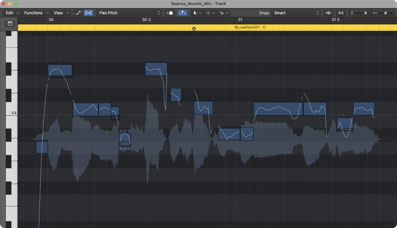Select the Pointer left-click tool
397x228 pixels.
[x=195, y=13]
